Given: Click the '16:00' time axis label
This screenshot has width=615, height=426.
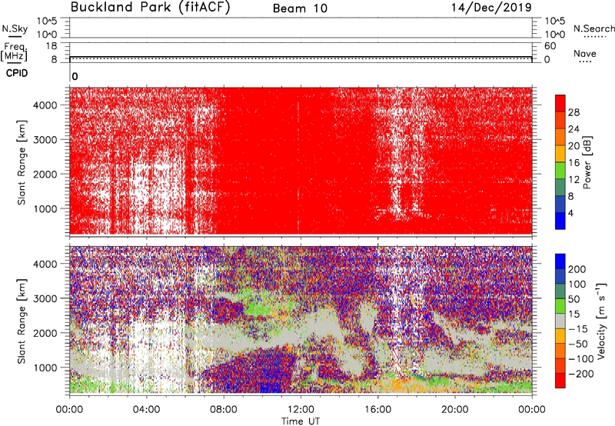Looking at the screenshot, I should [x=377, y=410].
